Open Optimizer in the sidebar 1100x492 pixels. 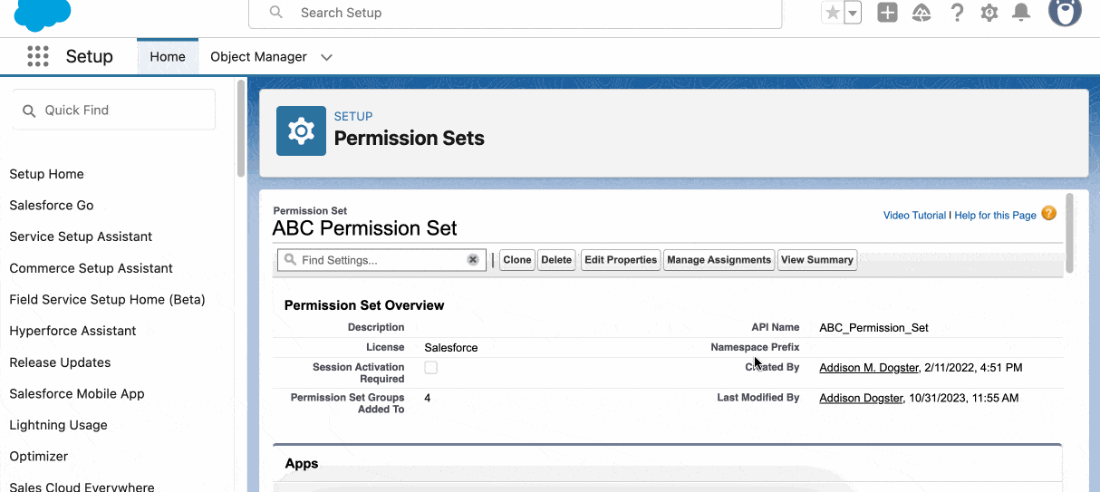point(39,457)
